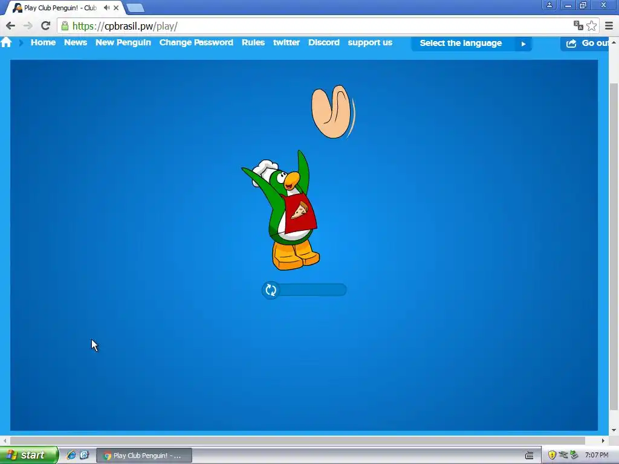The width and height of the screenshot is (619, 464).
Task: Bookmark this page with the star icon
Action: (x=591, y=26)
